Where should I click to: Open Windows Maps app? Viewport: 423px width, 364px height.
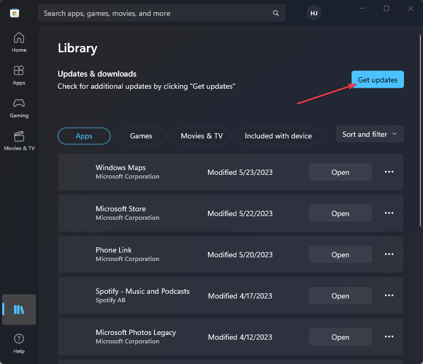coord(340,172)
